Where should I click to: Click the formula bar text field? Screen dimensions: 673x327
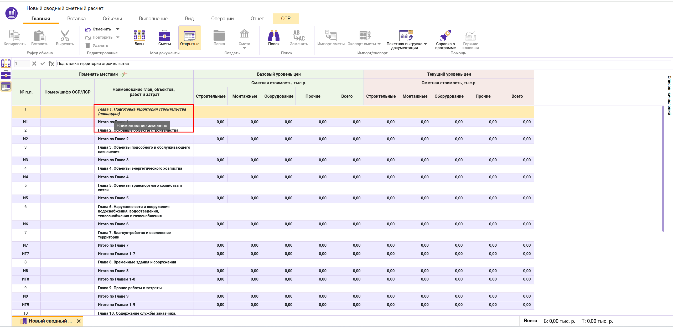(x=363, y=64)
